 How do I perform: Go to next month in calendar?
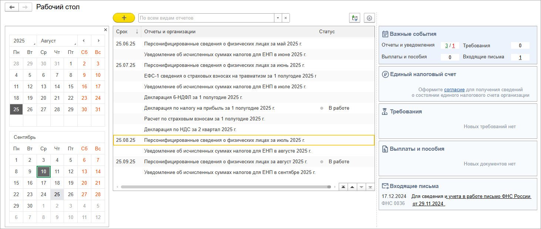coord(98,41)
